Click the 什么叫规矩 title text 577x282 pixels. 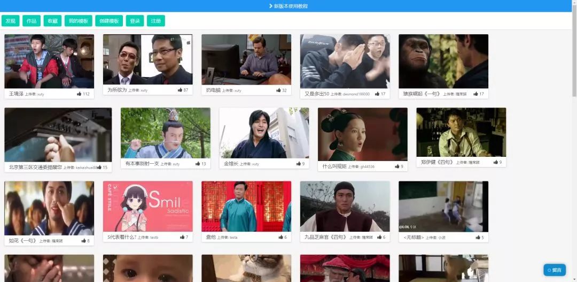coord(334,166)
